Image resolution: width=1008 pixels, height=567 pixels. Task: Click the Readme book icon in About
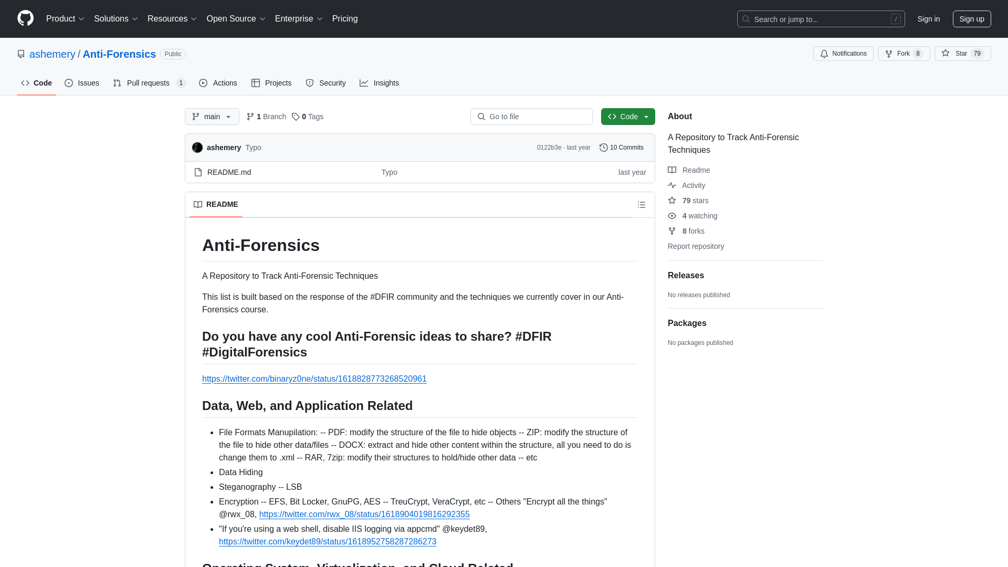click(x=672, y=170)
